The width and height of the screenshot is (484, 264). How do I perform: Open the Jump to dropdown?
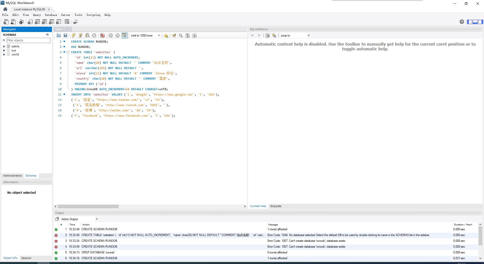coord(295,36)
